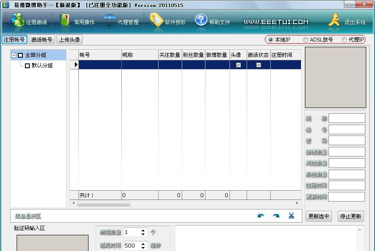The height and width of the screenshot is (251, 375).
Task: Click the app icon in title bar
Action: coord(5,5)
